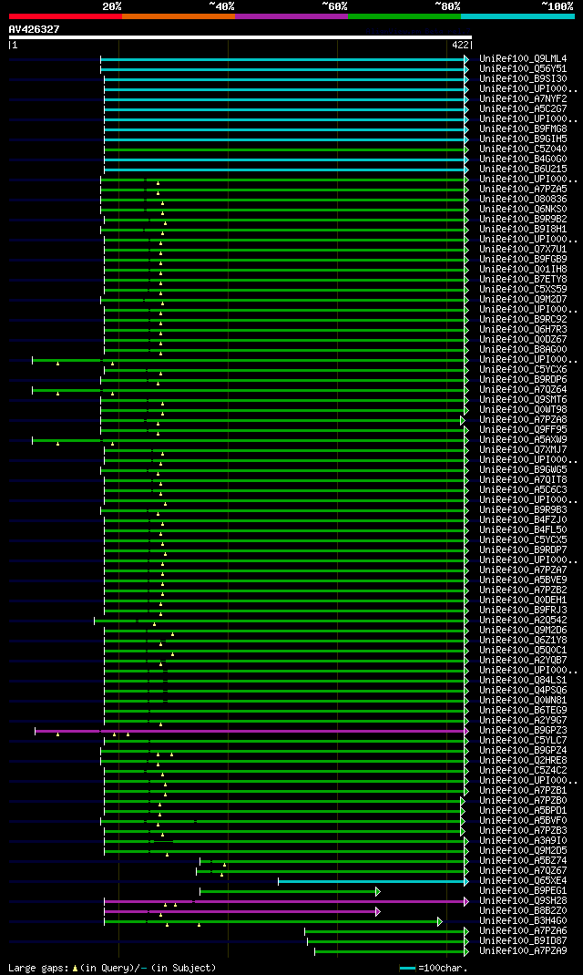
Task: Select the UniRef100_Q9SMT6 label
Action: click(523, 400)
